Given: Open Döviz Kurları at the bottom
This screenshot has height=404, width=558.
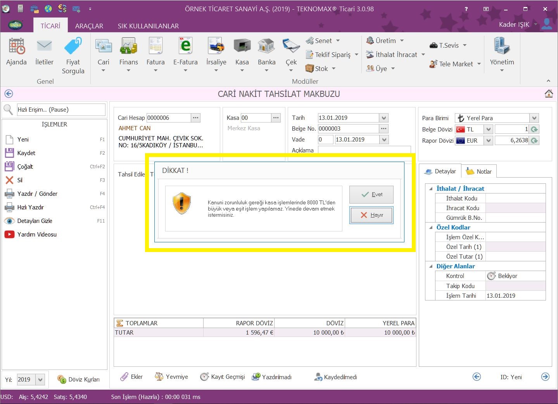Looking at the screenshot, I should pyautogui.click(x=78, y=380).
